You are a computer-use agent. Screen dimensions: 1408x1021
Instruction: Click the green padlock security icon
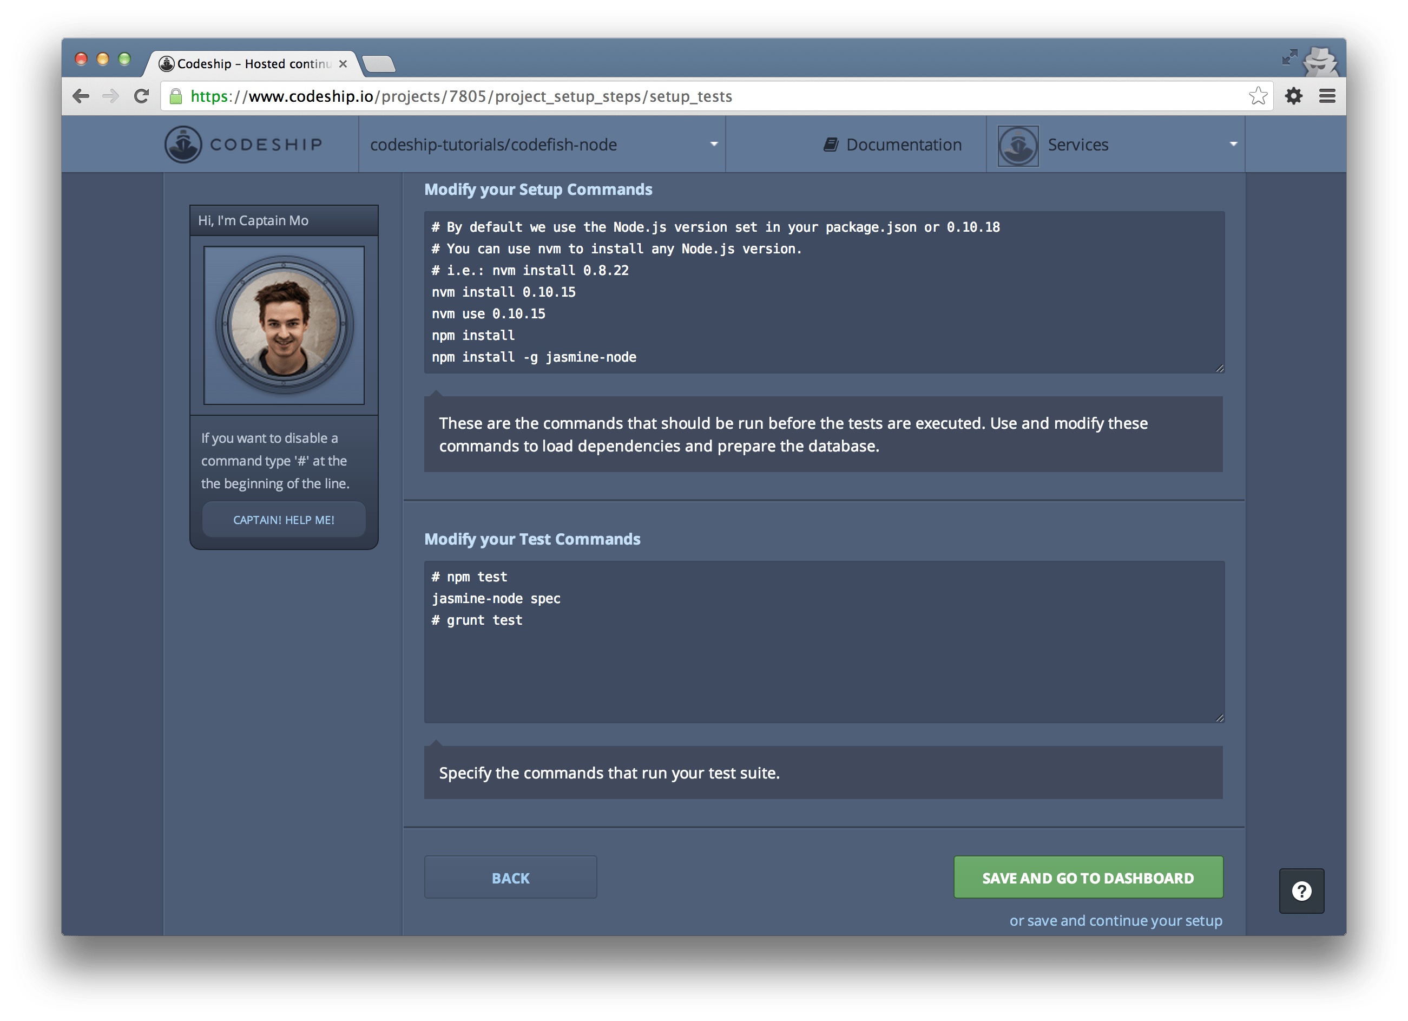pos(176,96)
